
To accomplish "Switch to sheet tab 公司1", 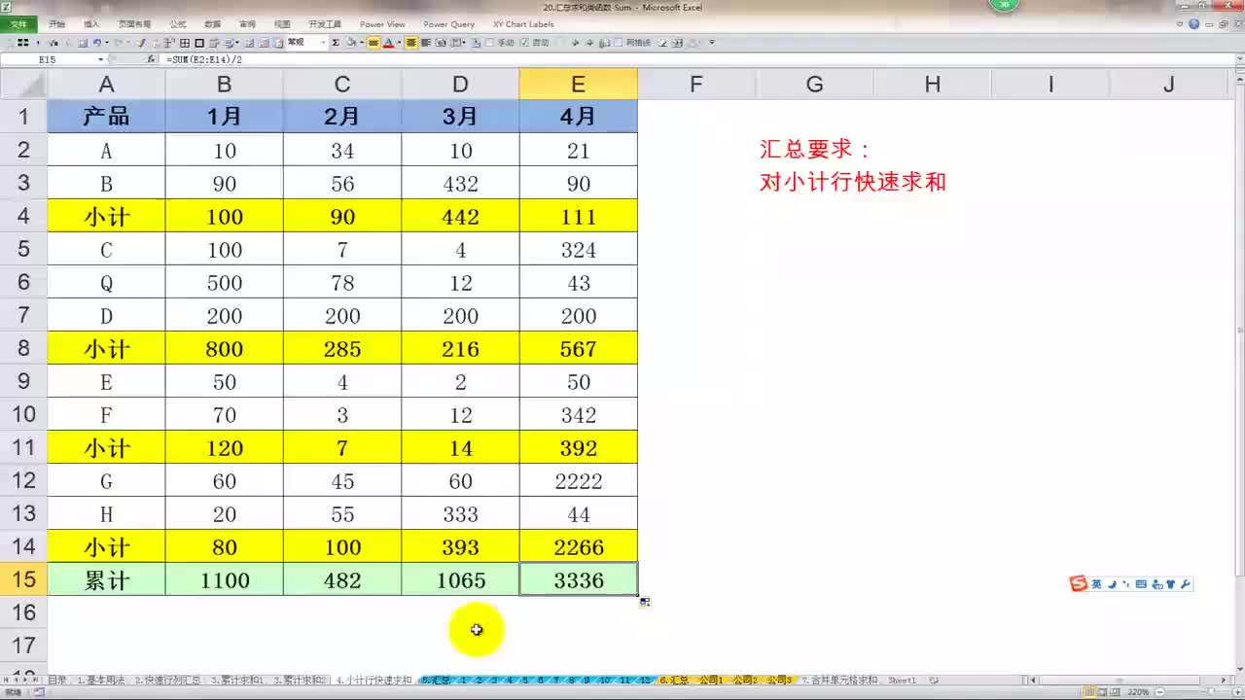I will (x=711, y=681).
